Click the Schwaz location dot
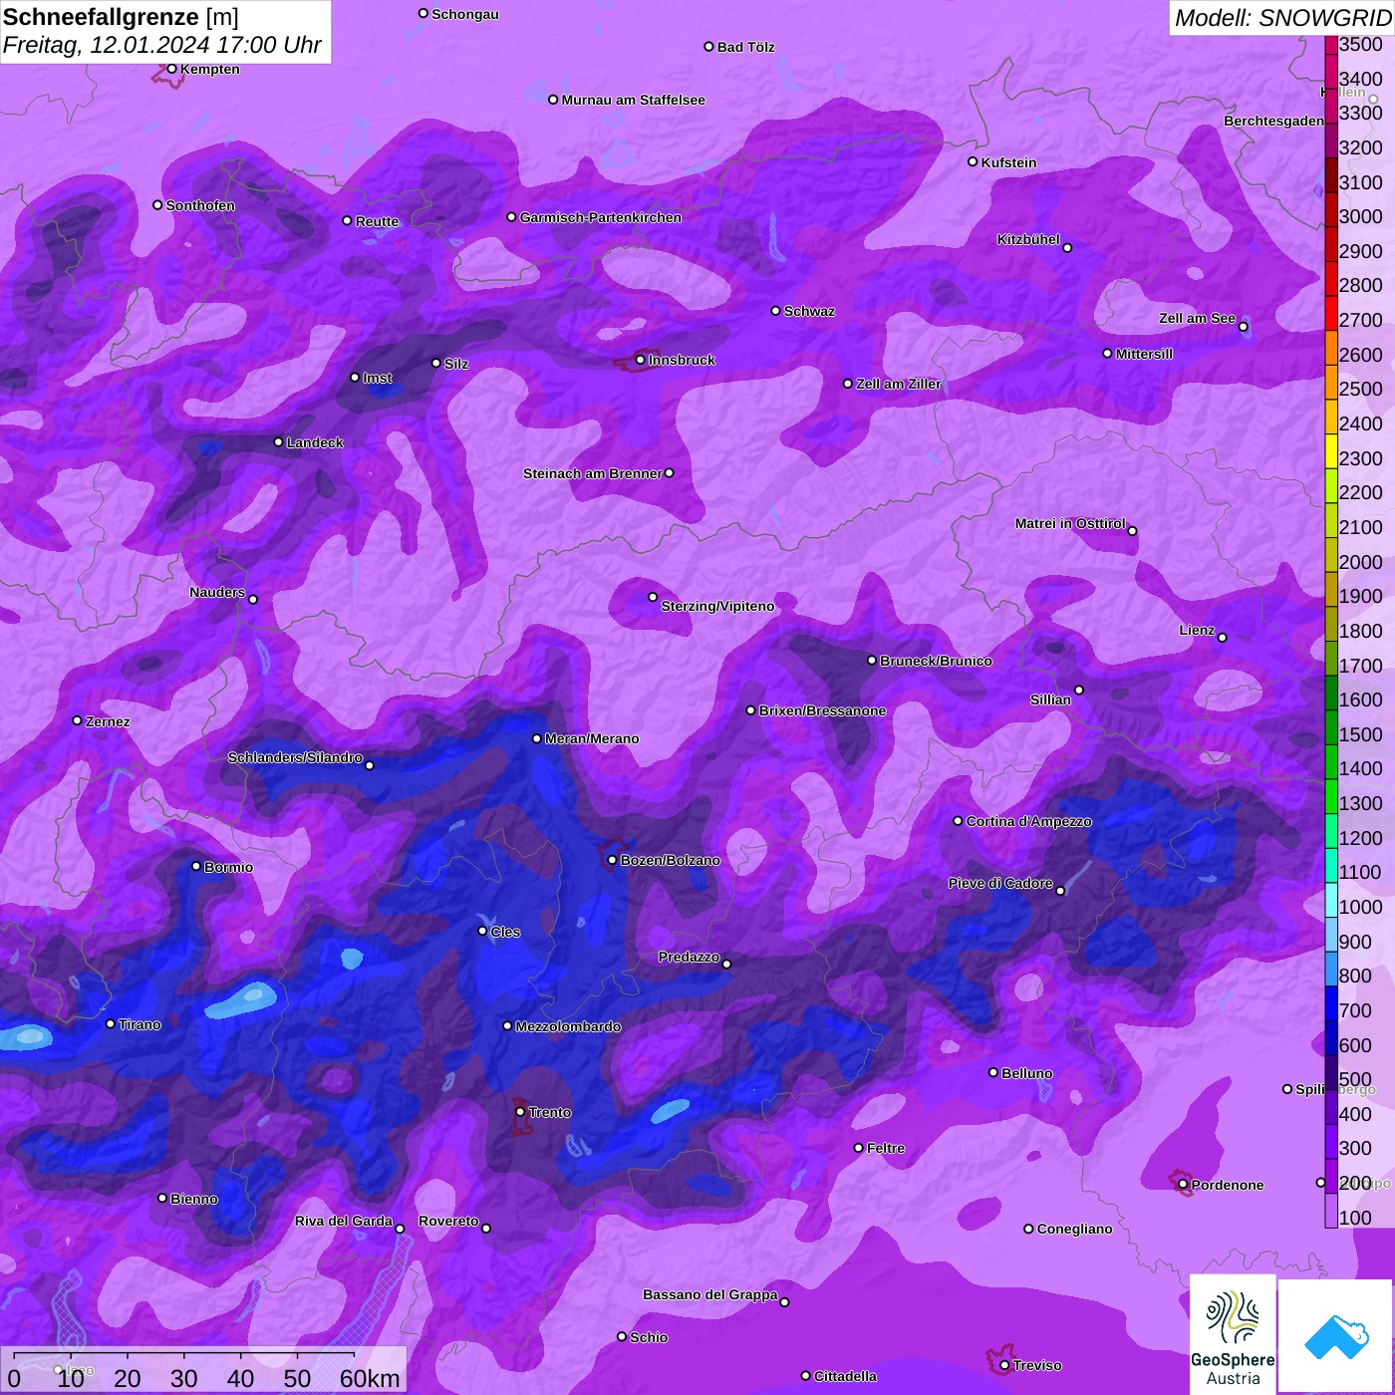Screen dimensions: 1395x1395 pyautogui.click(x=776, y=311)
